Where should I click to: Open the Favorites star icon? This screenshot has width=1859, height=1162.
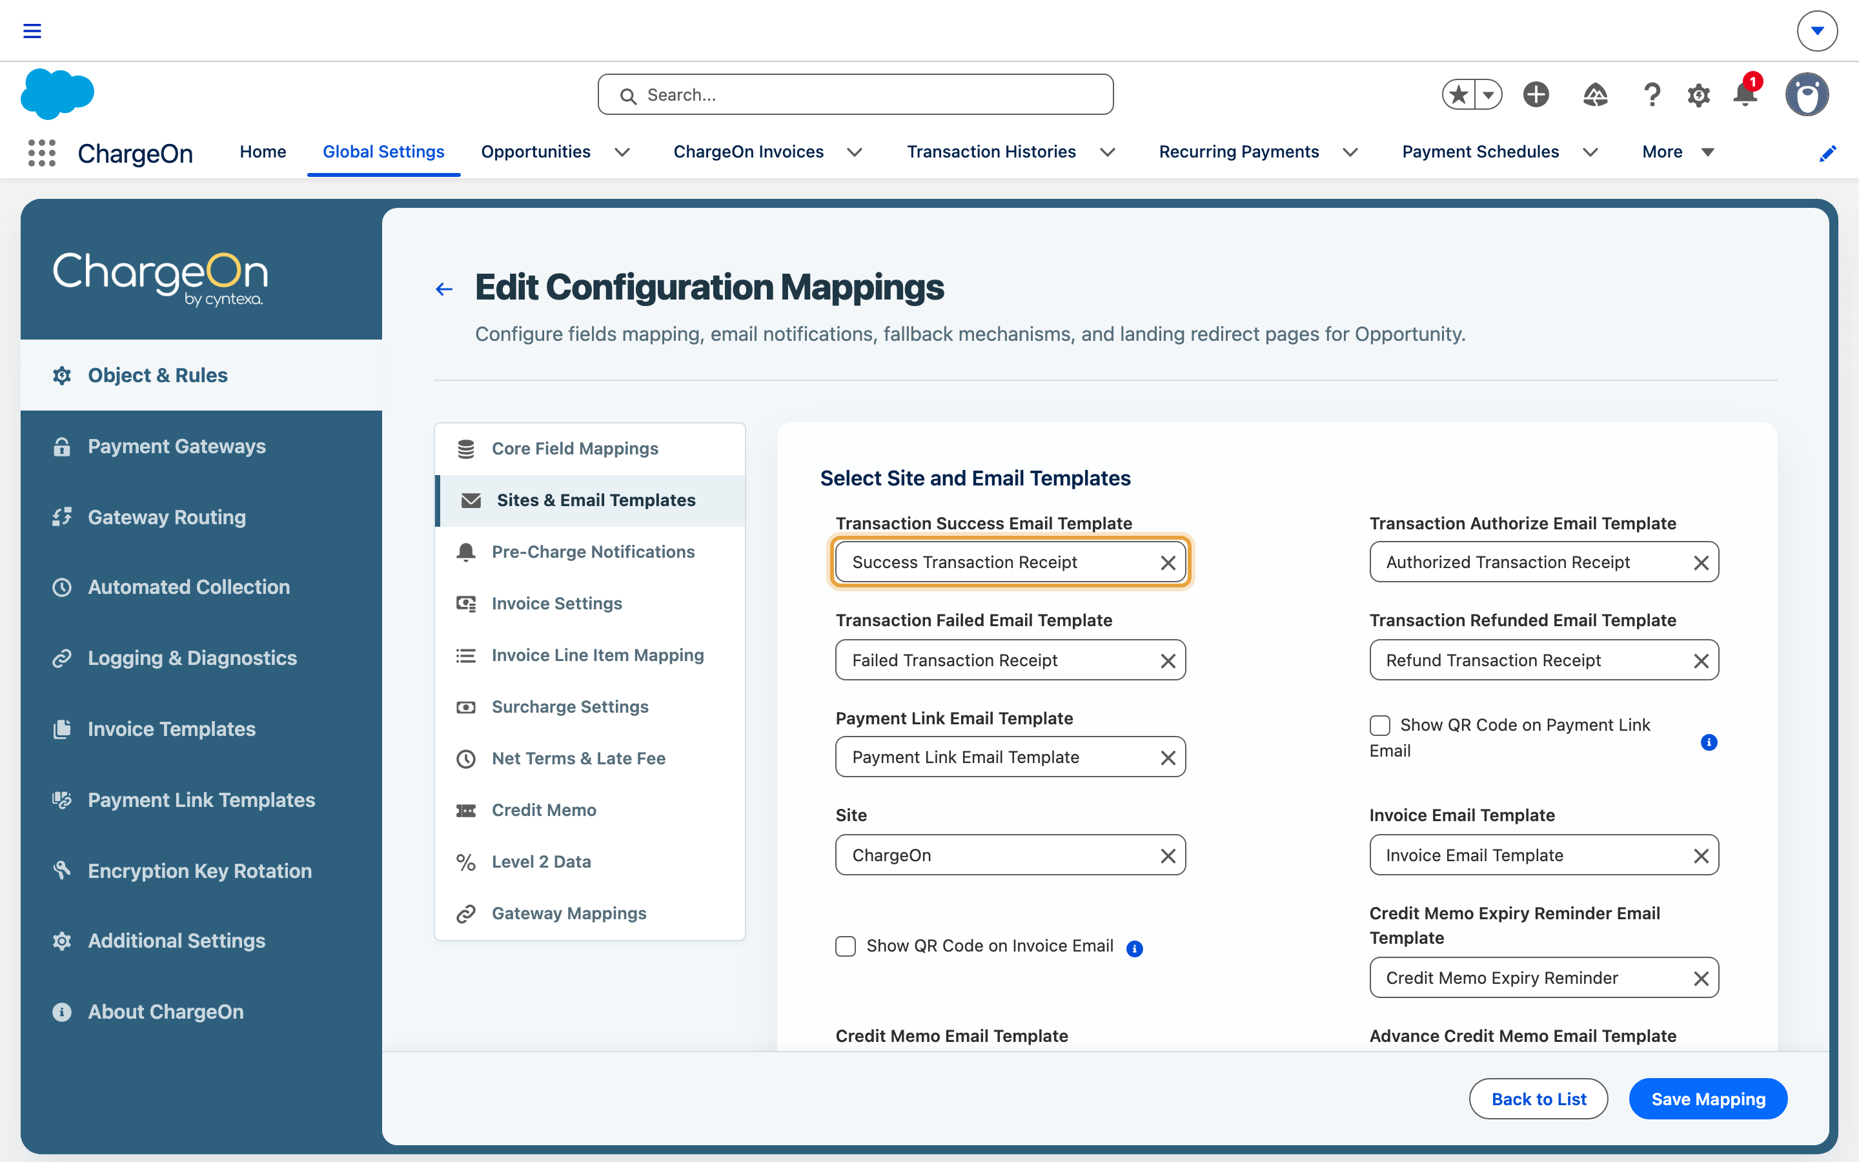click(1458, 94)
